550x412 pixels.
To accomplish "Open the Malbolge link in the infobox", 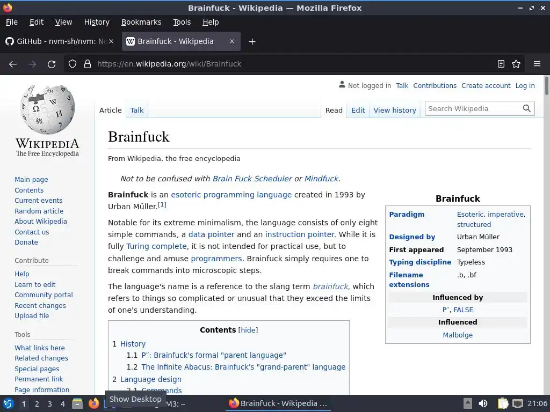I will [x=458, y=335].
